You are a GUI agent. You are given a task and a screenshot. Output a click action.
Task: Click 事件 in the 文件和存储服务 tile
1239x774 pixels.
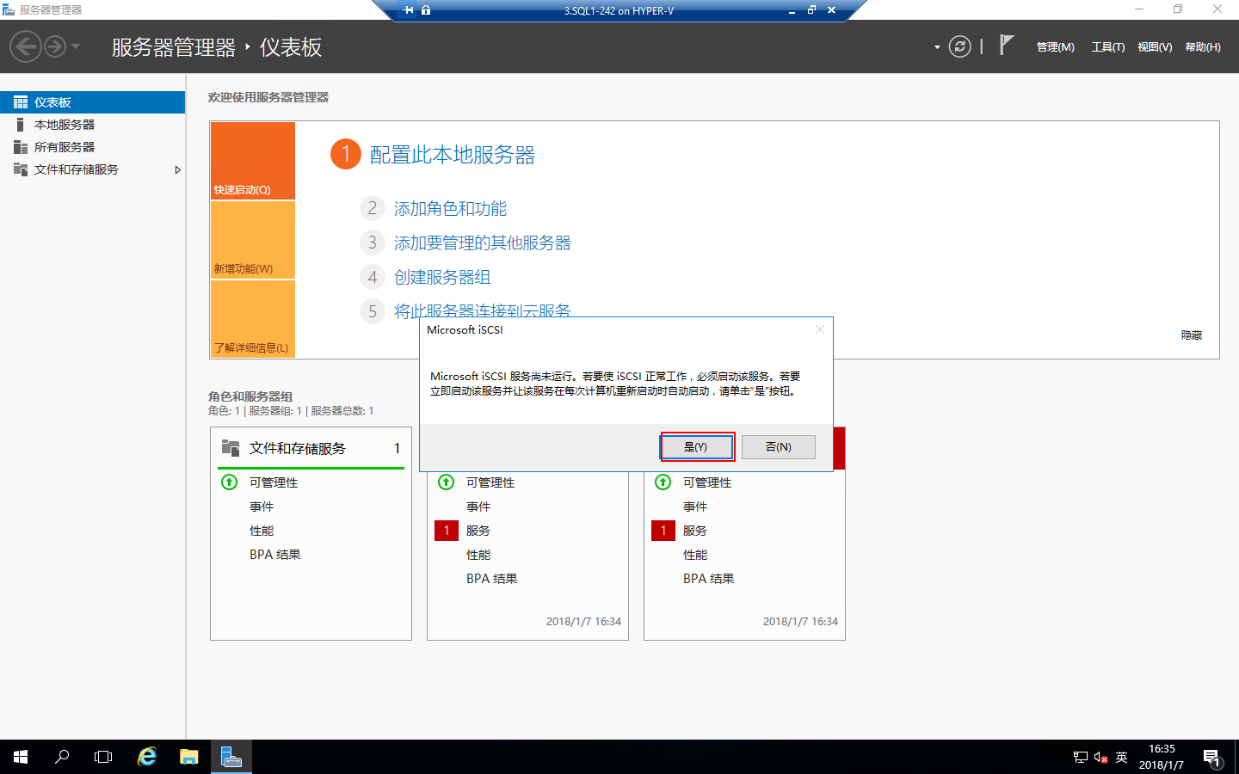(x=262, y=507)
